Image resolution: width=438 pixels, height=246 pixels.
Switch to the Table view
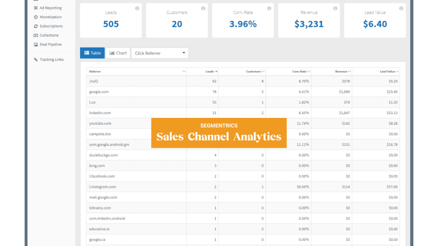pyautogui.click(x=92, y=53)
